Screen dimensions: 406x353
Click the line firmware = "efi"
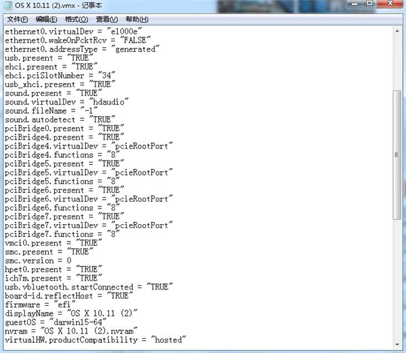click(x=40, y=304)
